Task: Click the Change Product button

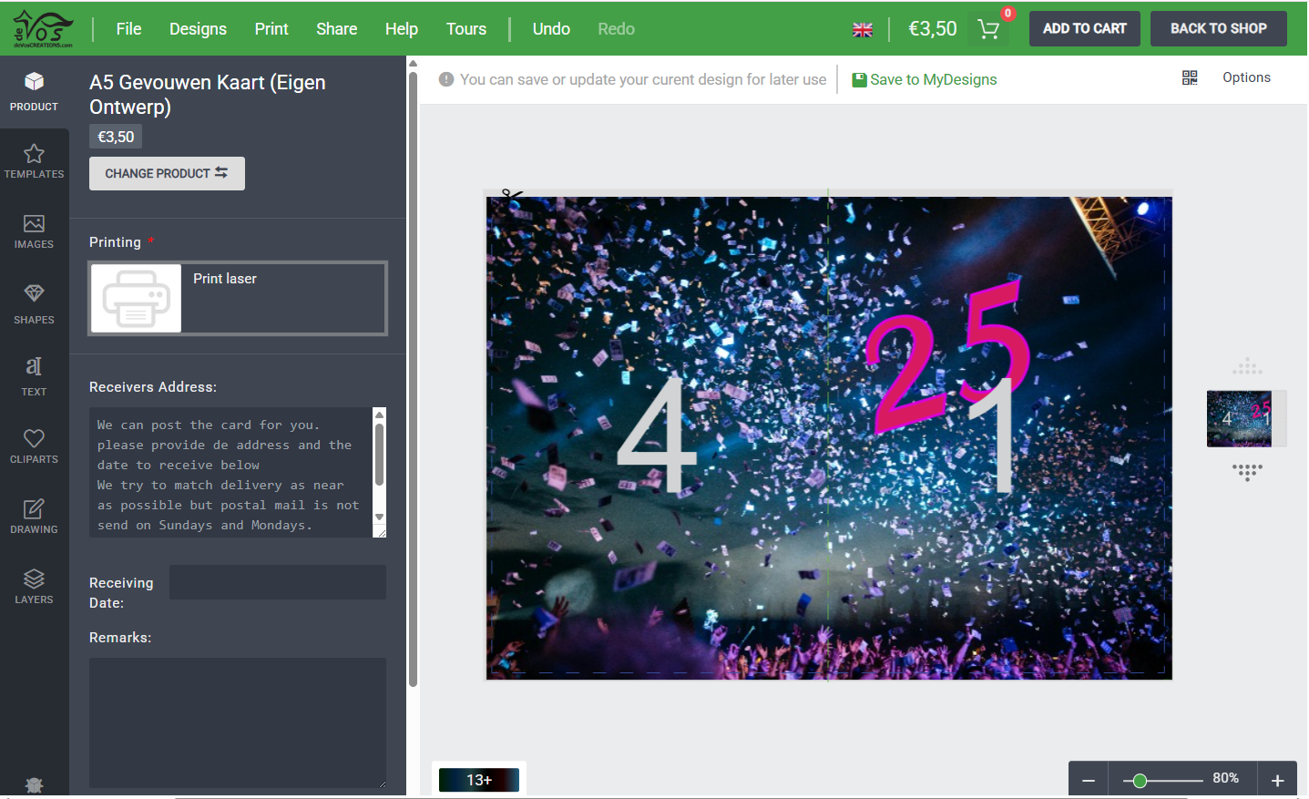Action: [x=167, y=173]
